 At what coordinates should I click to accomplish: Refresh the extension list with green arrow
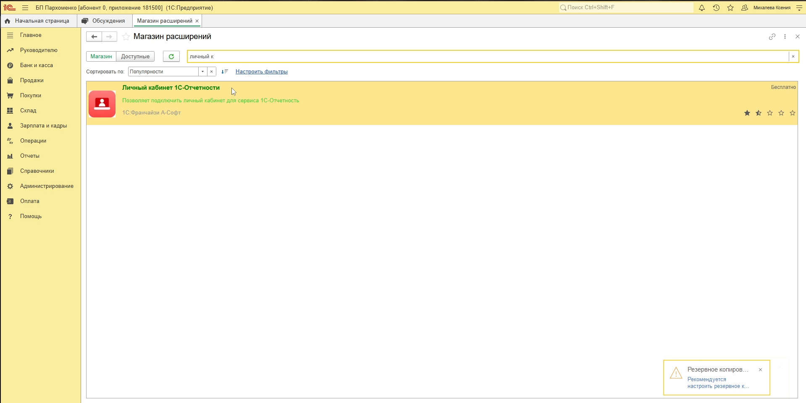171,56
